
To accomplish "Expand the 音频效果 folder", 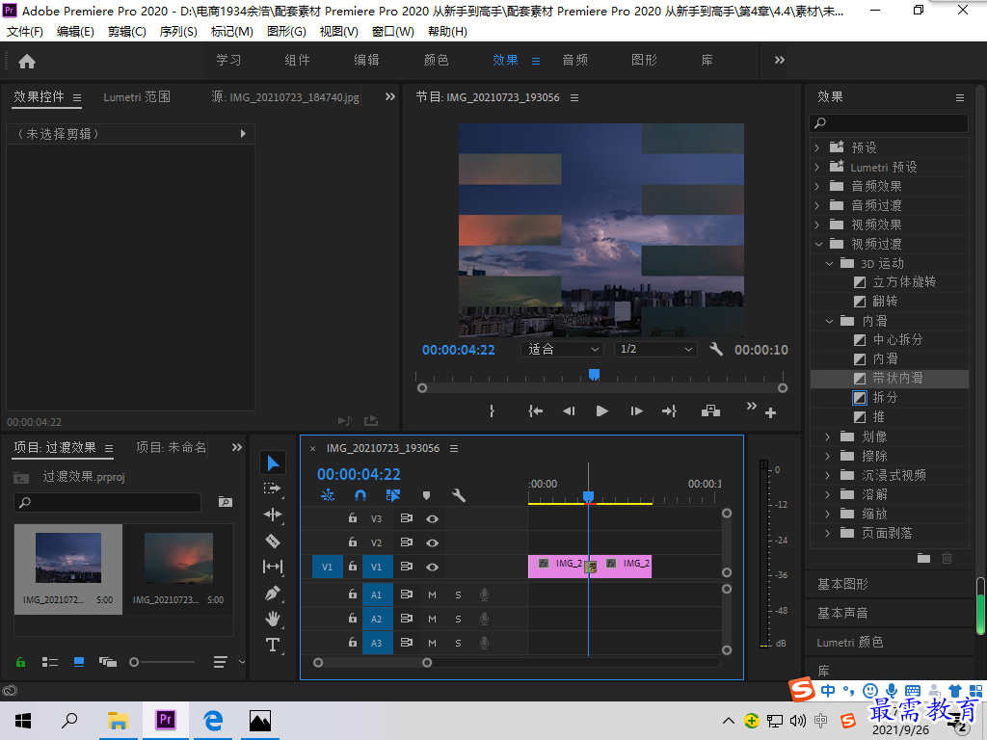I will 817,186.
